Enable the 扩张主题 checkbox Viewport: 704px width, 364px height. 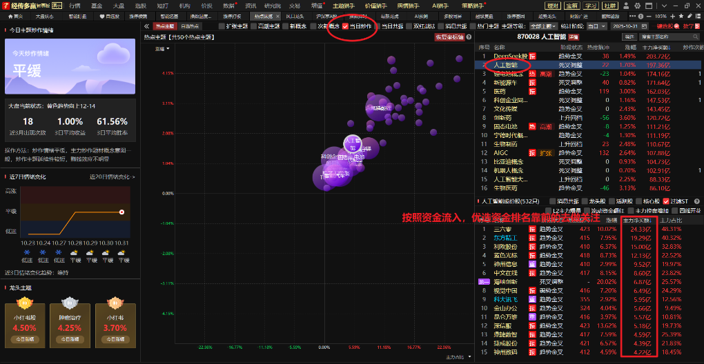(x=222, y=26)
